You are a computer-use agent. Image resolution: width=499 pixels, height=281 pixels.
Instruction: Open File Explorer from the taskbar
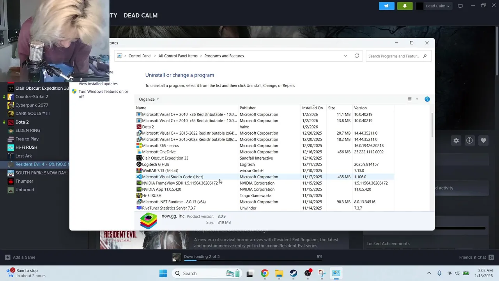[x=279, y=273]
